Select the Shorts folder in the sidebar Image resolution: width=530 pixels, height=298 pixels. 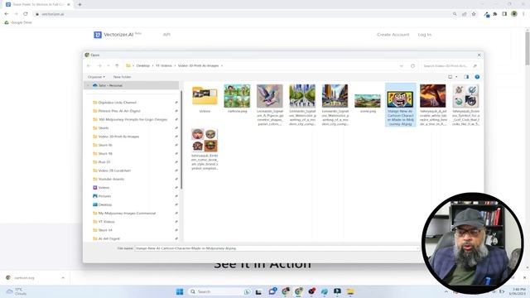[x=103, y=128]
